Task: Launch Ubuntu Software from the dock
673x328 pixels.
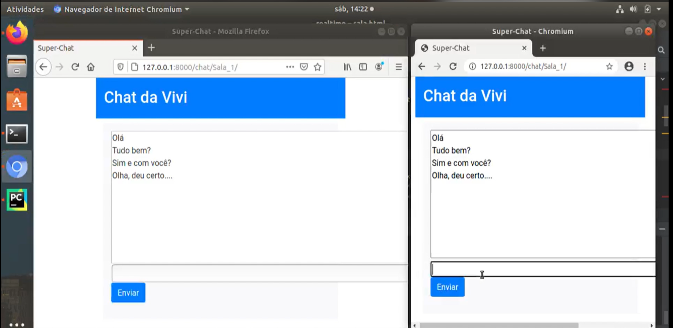Action: (x=17, y=100)
